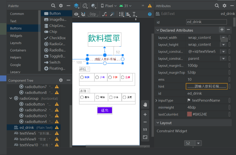The height and width of the screenshot is (155, 236).
Task: Select the Layouts palette category
Action: point(16,43)
